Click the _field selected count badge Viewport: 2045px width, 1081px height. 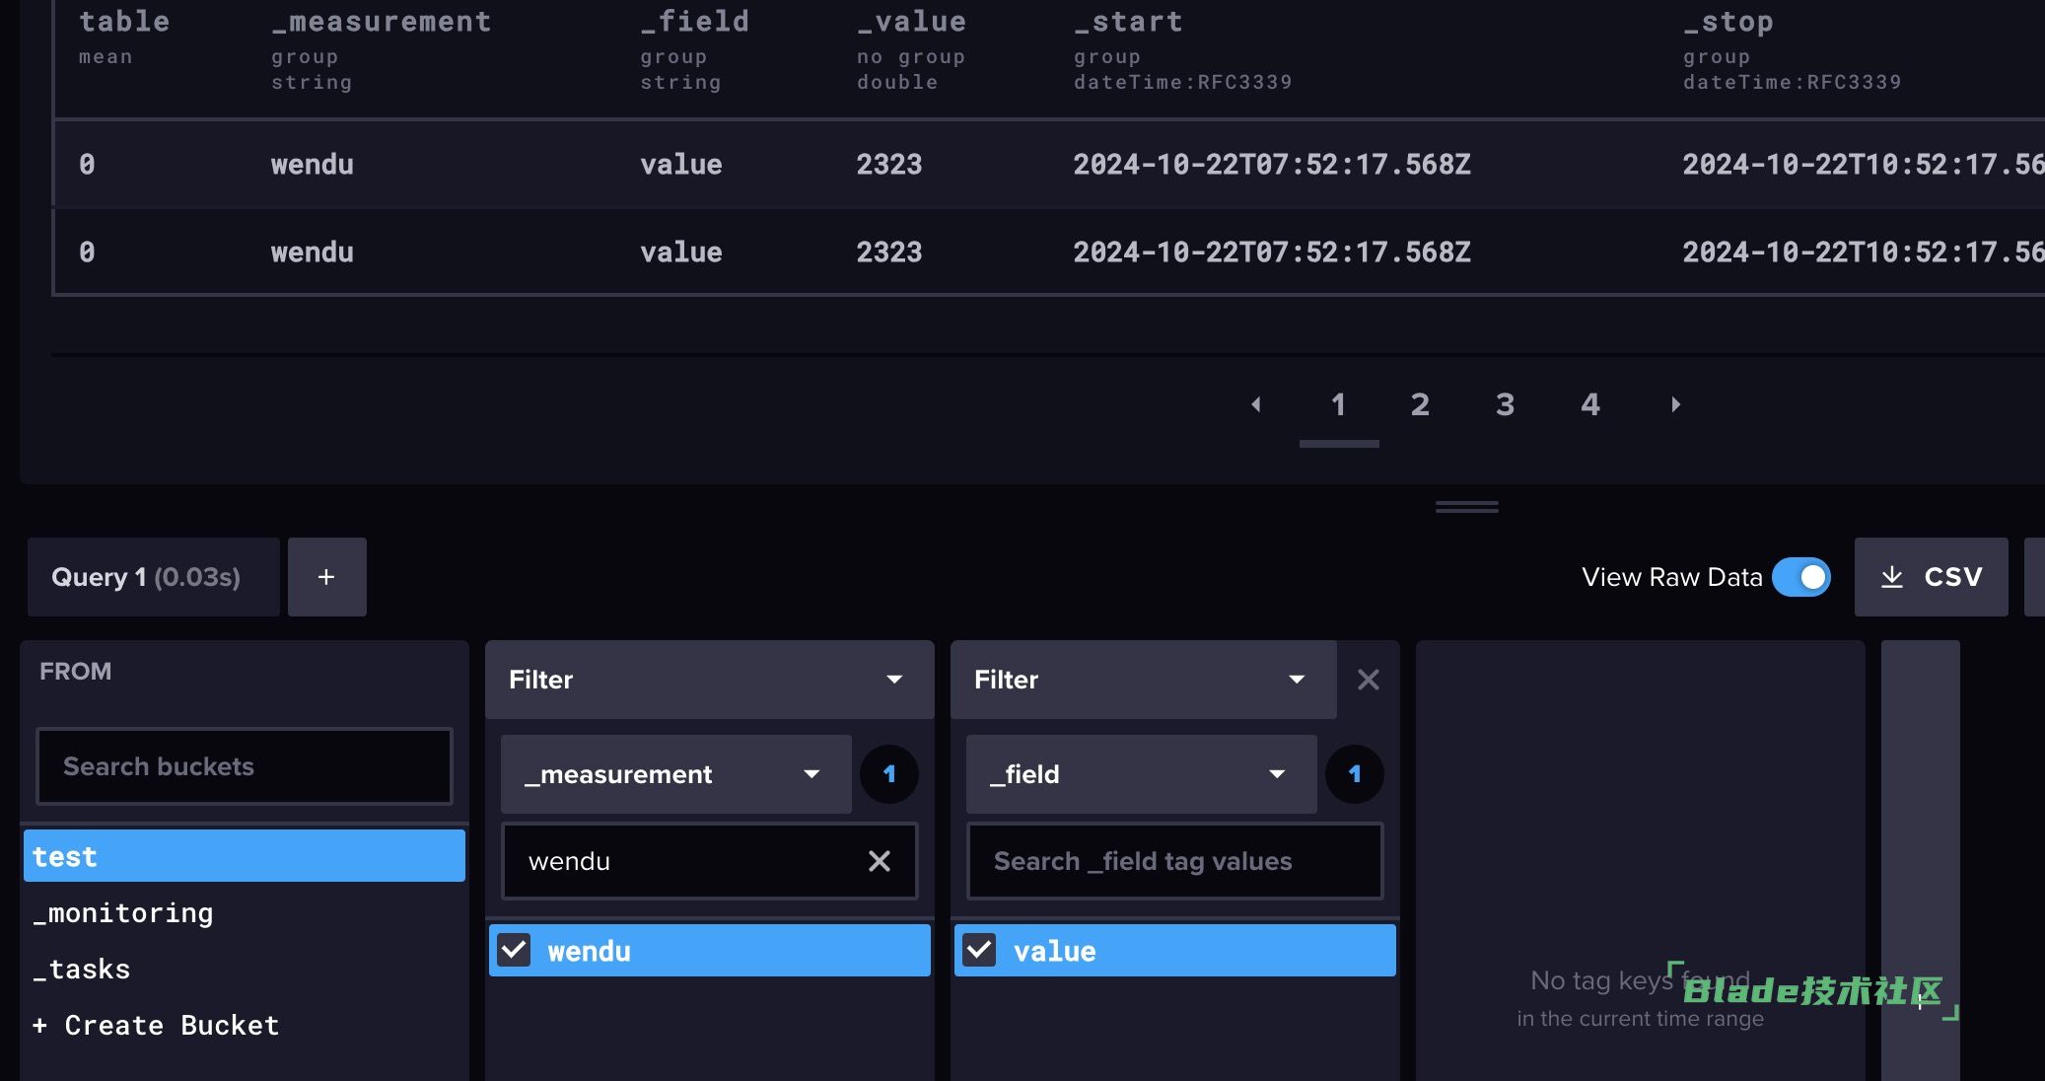[1355, 774]
